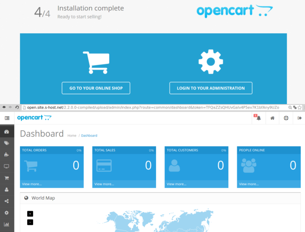Zoom out on the world map
This screenshot has width=305, height=232.
click(30, 222)
